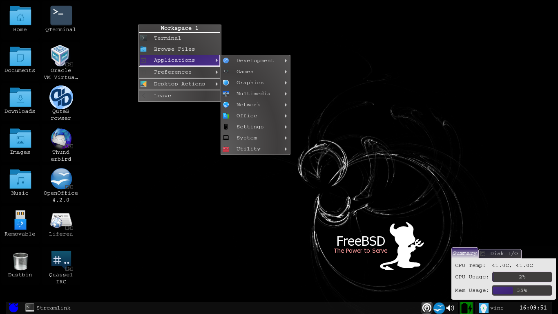Click the clock showing 16:09:51
This screenshot has width=558, height=314.
click(x=533, y=308)
